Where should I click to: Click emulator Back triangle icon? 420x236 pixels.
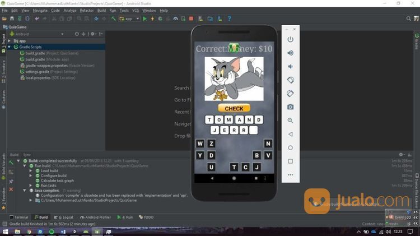[290, 134]
